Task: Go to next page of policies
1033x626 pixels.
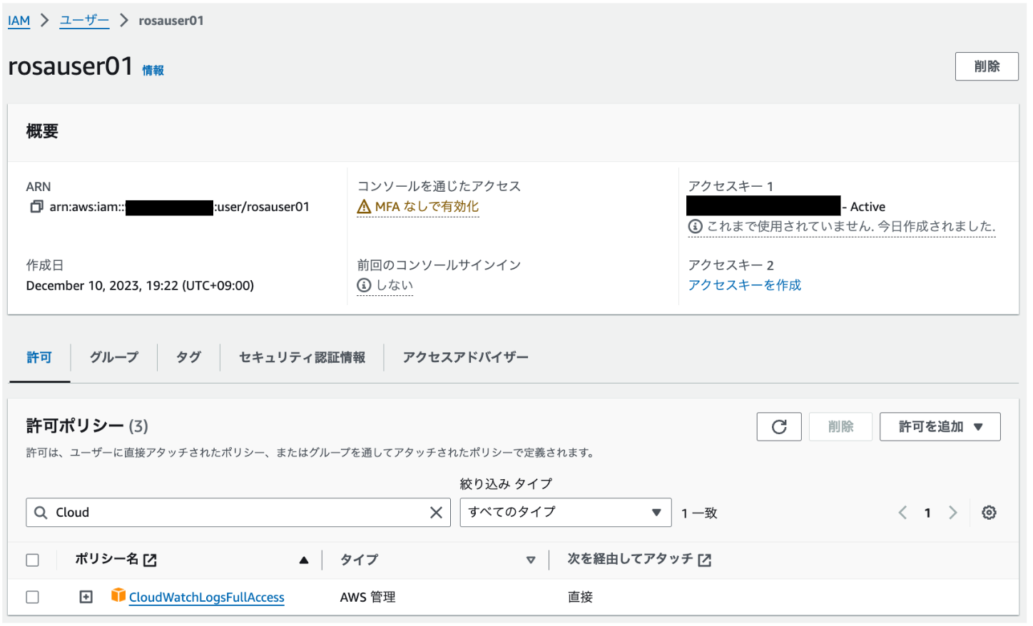Action: (x=952, y=513)
